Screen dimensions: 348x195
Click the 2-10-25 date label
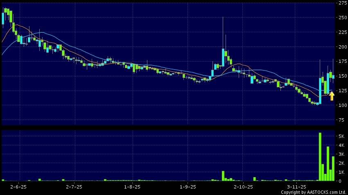point(243,186)
